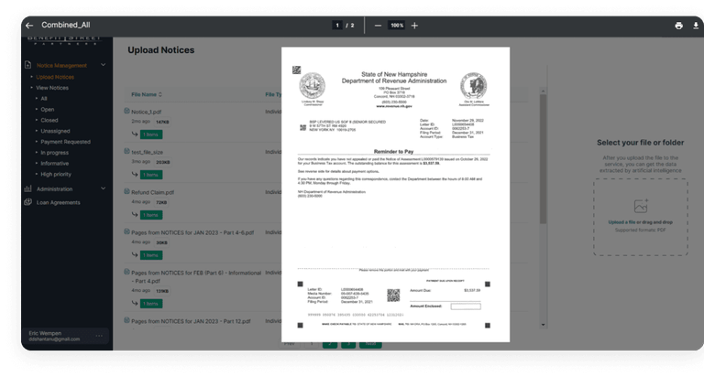Viewport: 704px width, 376px height.
Task: Zoom out with the minus button
Action: pos(378,26)
